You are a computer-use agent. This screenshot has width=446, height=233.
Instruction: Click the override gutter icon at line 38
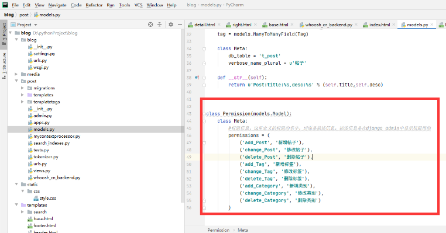pyautogui.click(x=197, y=78)
